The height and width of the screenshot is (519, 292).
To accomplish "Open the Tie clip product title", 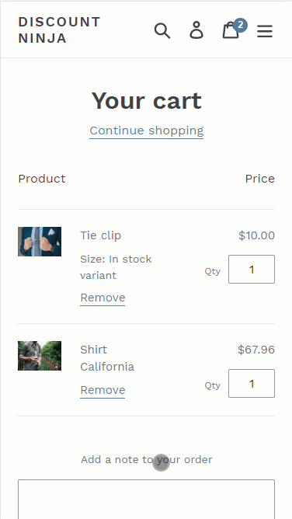I will tap(101, 235).
